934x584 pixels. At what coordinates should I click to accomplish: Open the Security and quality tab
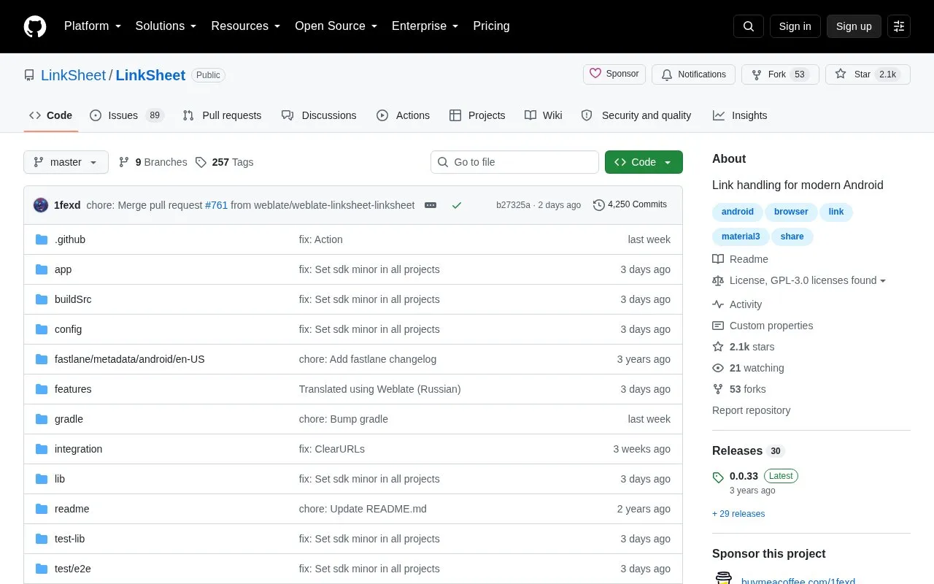point(636,115)
